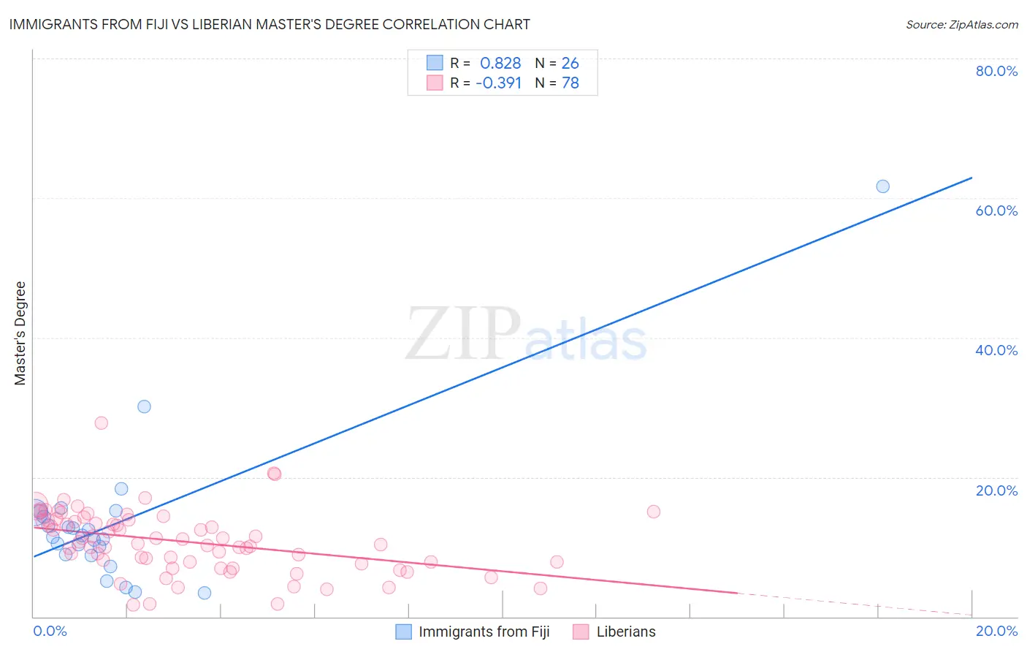This screenshot has height=652, width=1027.
Task: Click the Master's Degree y-axis title
Action: coord(20,333)
